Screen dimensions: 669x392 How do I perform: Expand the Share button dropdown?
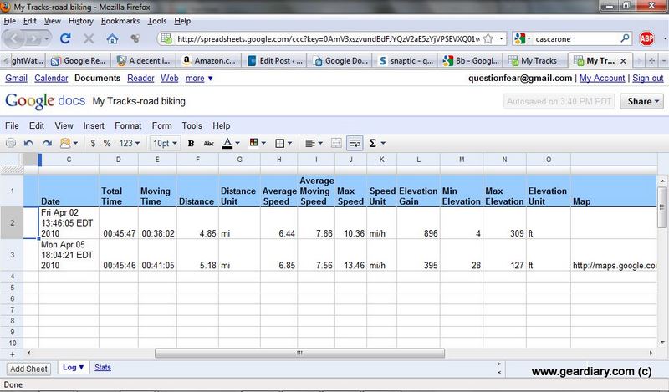click(x=645, y=102)
